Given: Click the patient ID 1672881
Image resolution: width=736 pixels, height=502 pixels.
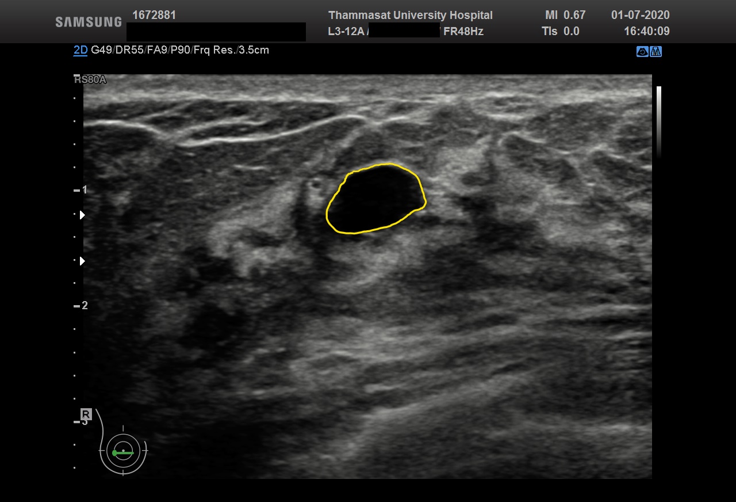Looking at the screenshot, I should 154,15.
